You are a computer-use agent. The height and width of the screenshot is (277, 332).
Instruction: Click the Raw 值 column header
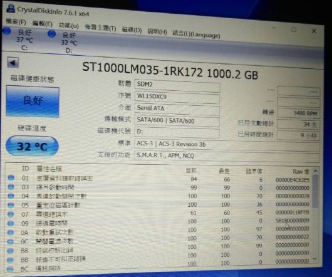click(x=301, y=171)
